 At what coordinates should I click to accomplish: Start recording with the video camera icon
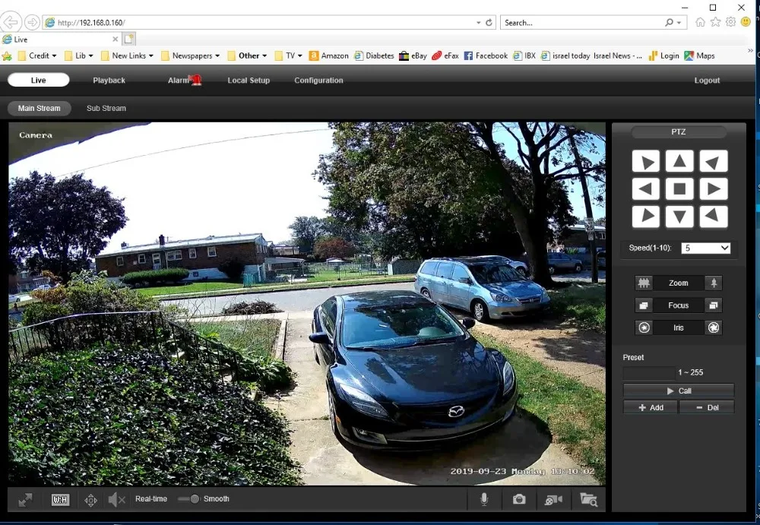[553, 499]
